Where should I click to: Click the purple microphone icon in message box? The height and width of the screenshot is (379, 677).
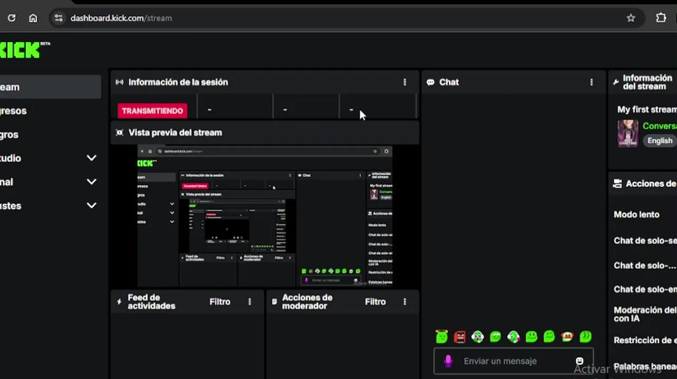[x=448, y=361]
